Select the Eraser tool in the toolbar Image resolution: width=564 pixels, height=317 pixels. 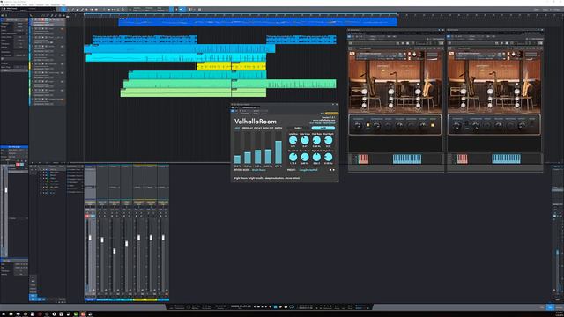pyautogui.click(x=78, y=10)
